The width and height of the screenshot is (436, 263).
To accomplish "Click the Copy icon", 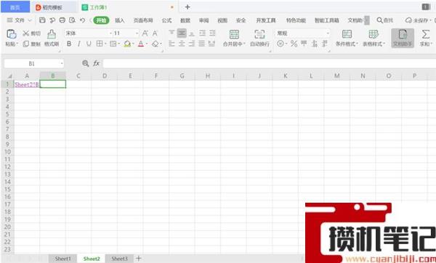I will tap(26, 44).
